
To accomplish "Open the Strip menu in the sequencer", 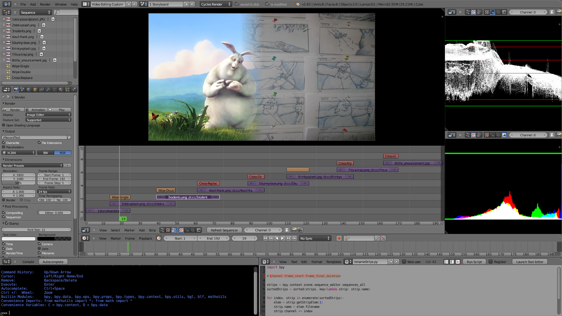I will 152,230.
